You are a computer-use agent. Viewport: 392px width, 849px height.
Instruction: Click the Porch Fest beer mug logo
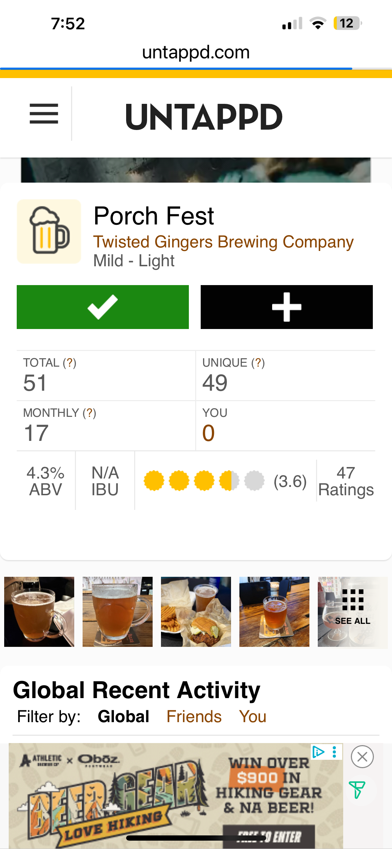[x=49, y=231]
